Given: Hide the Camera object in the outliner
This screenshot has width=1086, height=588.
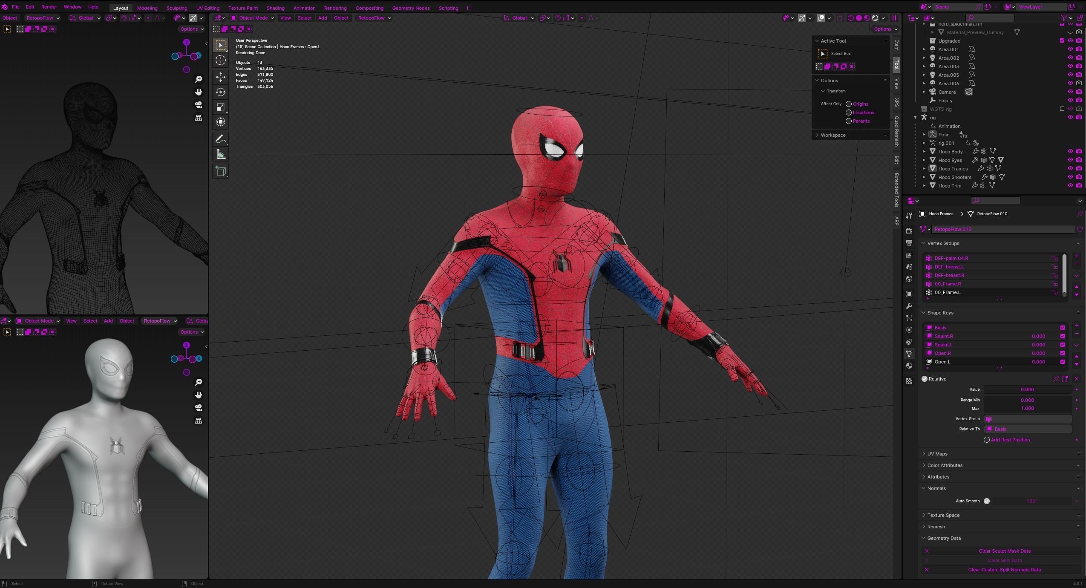Looking at the screenshot, I should (1070, 92).
